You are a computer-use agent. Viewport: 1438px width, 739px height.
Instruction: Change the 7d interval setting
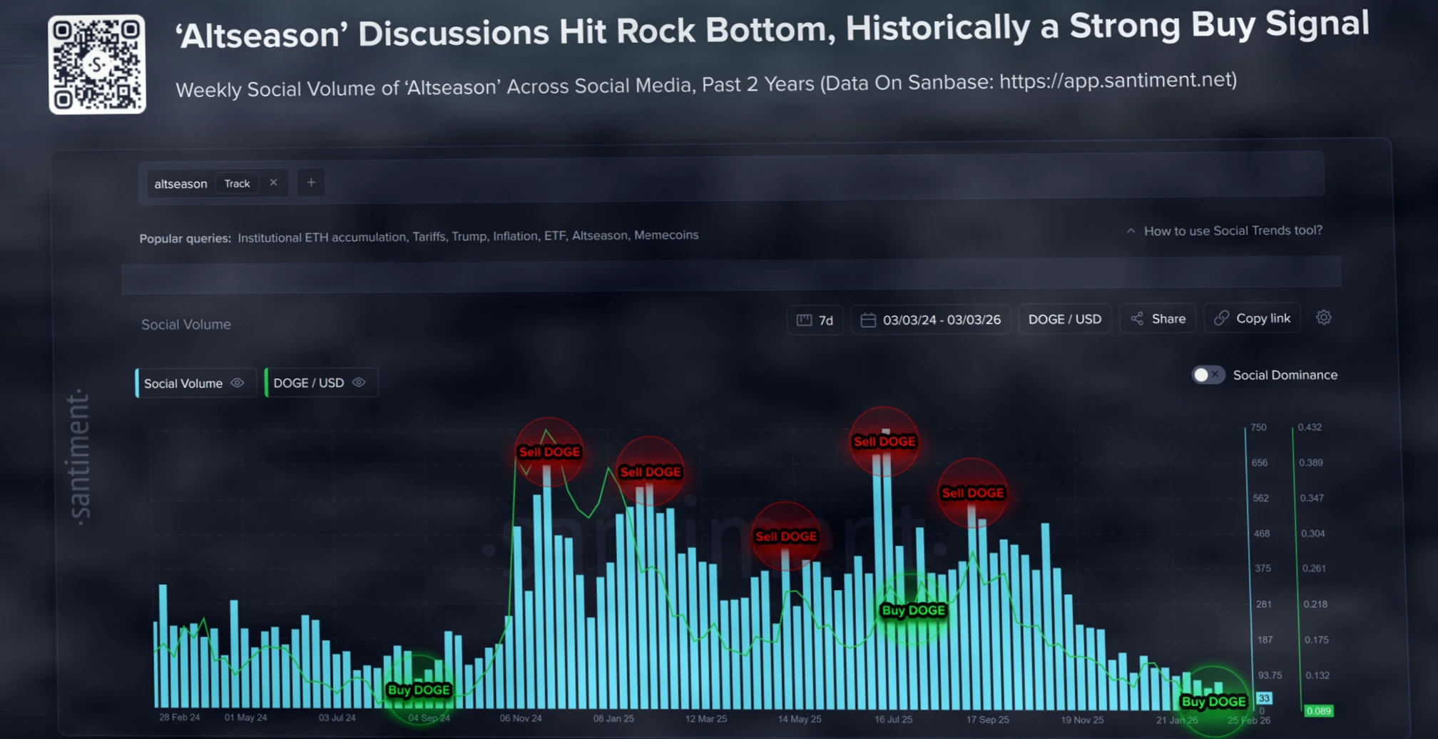coord(815,320)
